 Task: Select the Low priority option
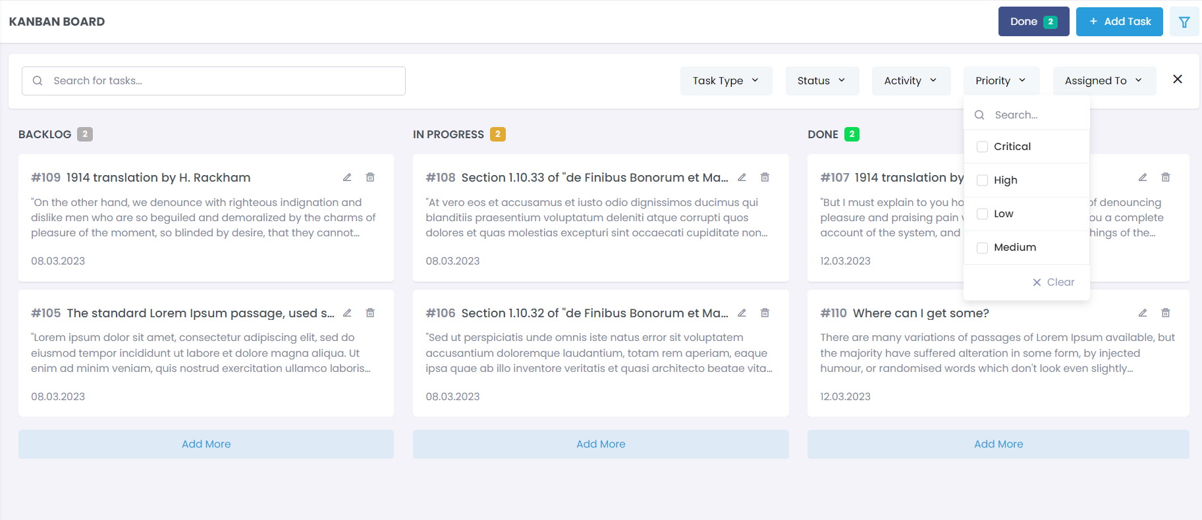(982, 214)
